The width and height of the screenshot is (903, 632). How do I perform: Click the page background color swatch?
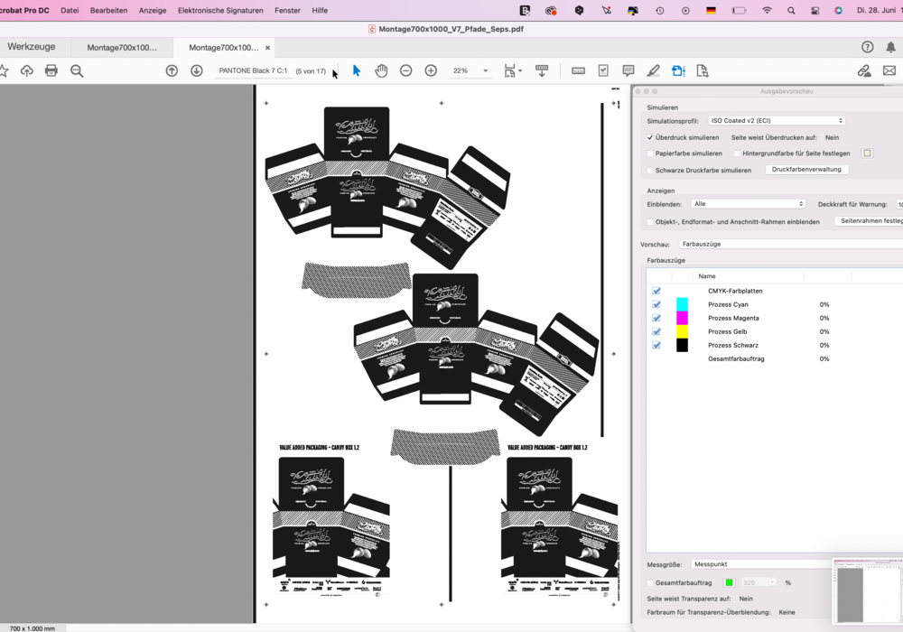pyautogui.click(x=867, y=153)
